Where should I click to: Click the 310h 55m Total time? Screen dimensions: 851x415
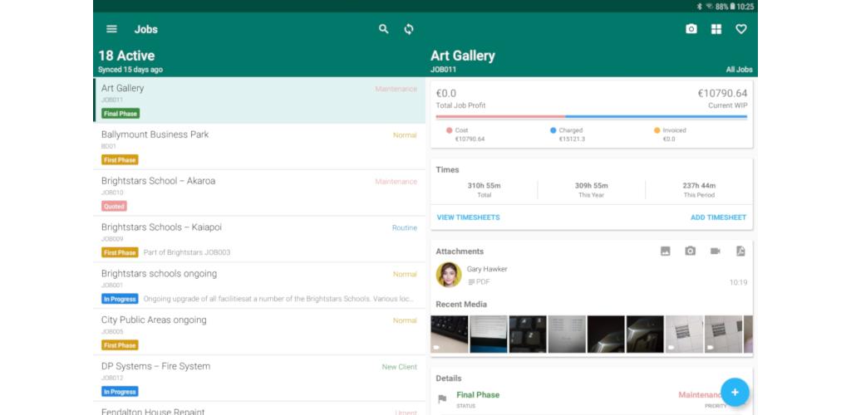[x=485, y=186]
